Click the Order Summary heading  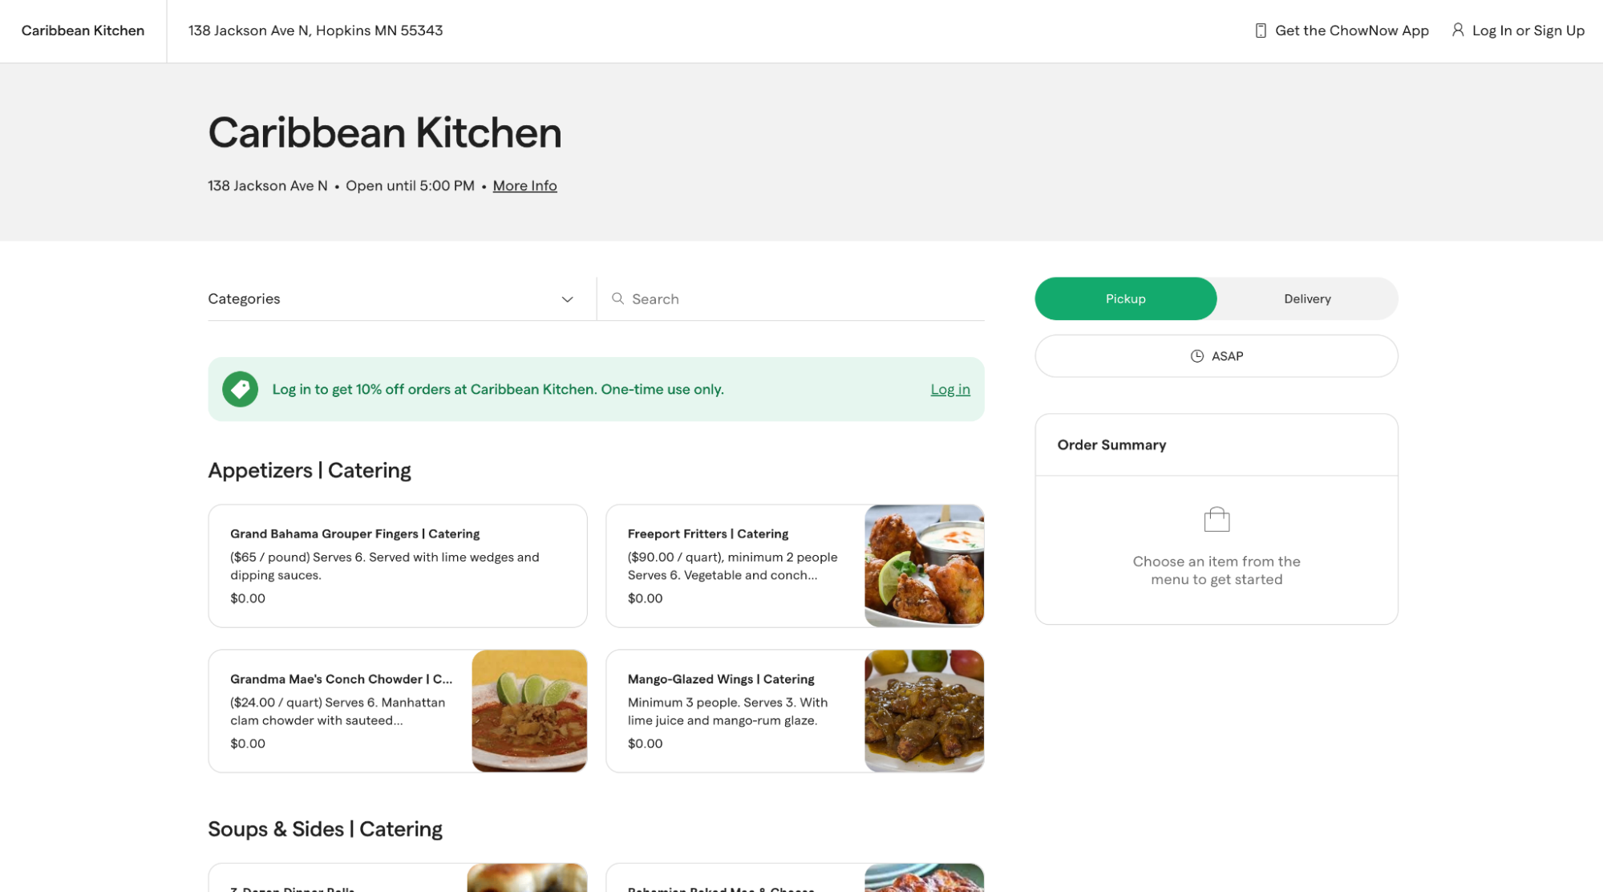click(x=1111, y=444)
